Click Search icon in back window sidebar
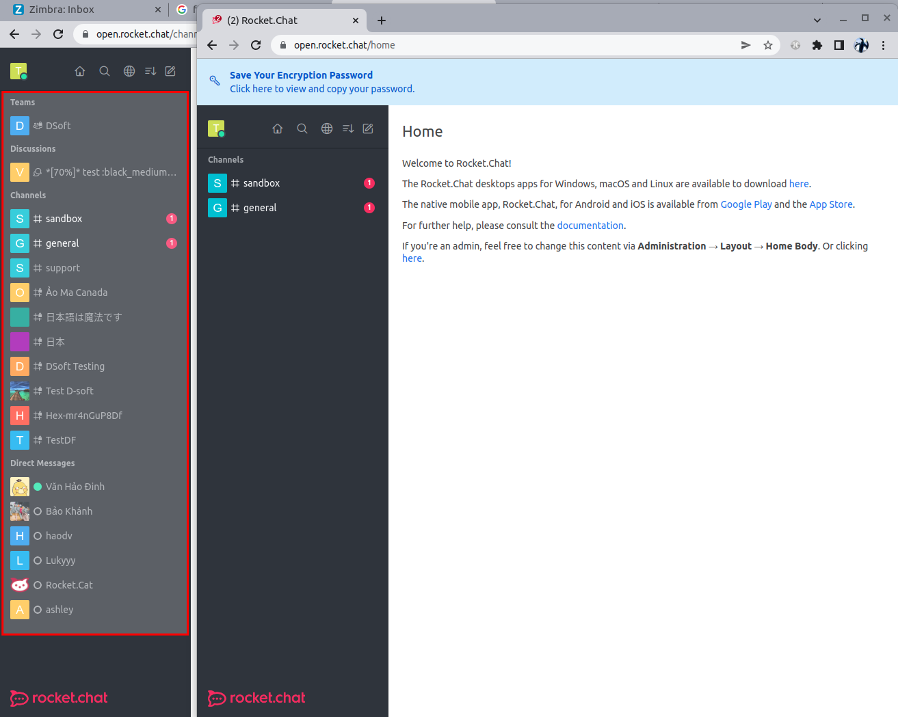898x717 pixels. (105, 71)
